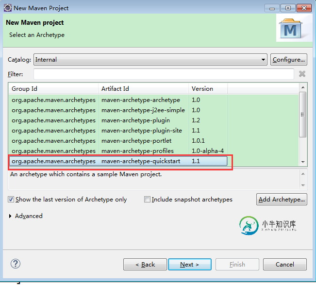Click the Configure... button

289,59
